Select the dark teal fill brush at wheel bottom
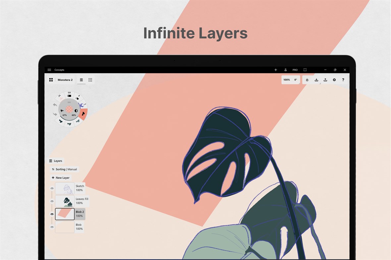This screenshot has width=391, height=260. point(69,124)
